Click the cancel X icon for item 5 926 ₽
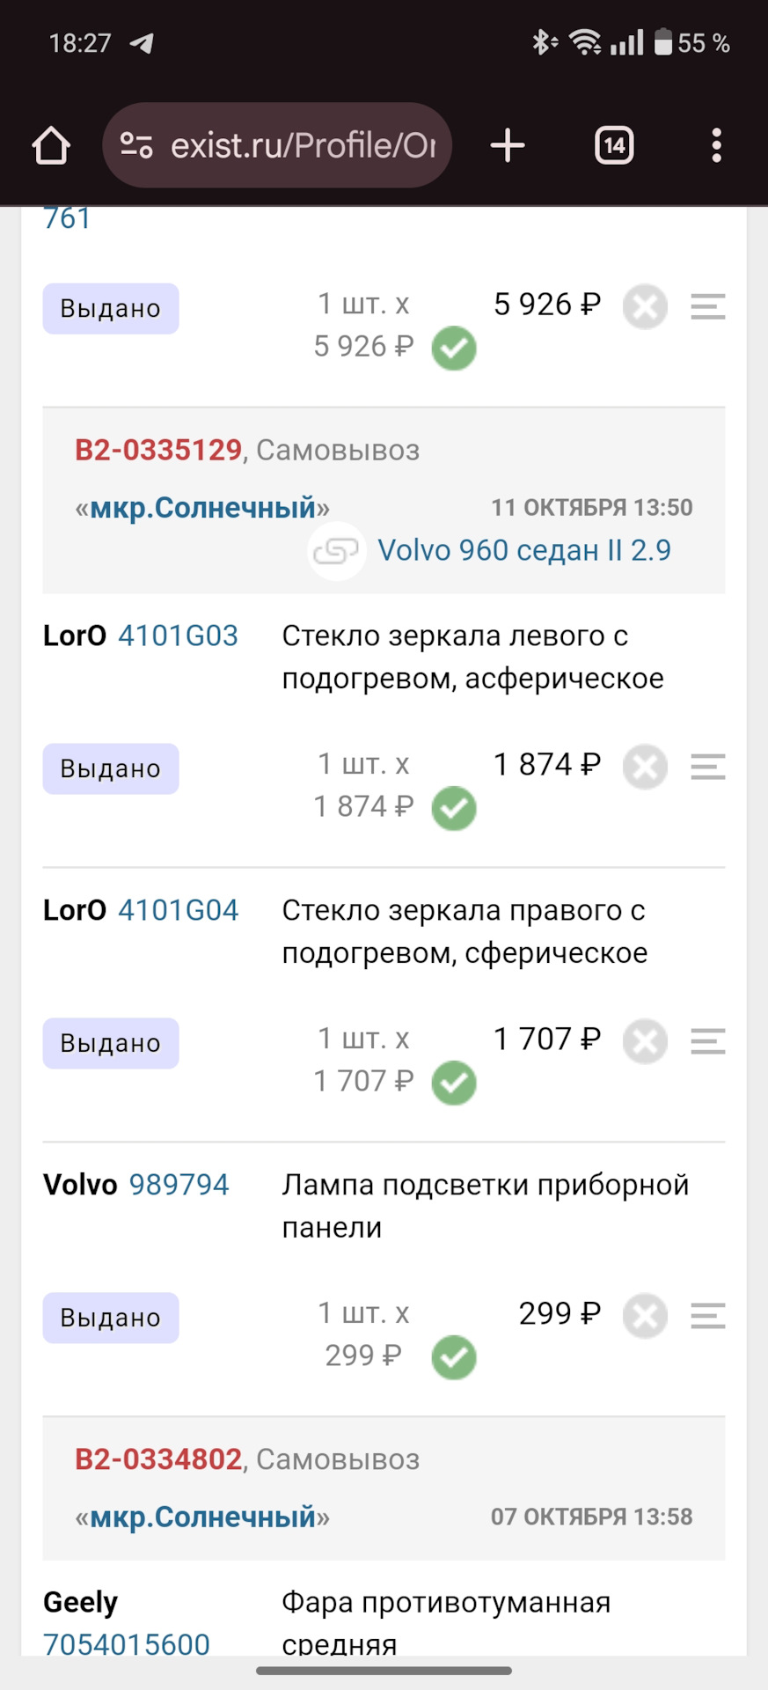The width and height of the screenshot is (768, 1690). 644,307
